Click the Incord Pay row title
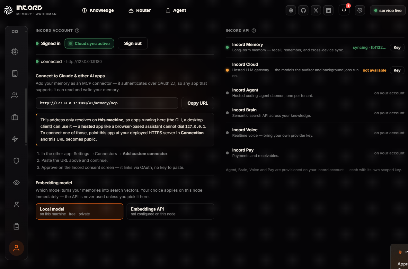Image resolution: width=408 pixels, height=269 pixels. coord(243,150)
